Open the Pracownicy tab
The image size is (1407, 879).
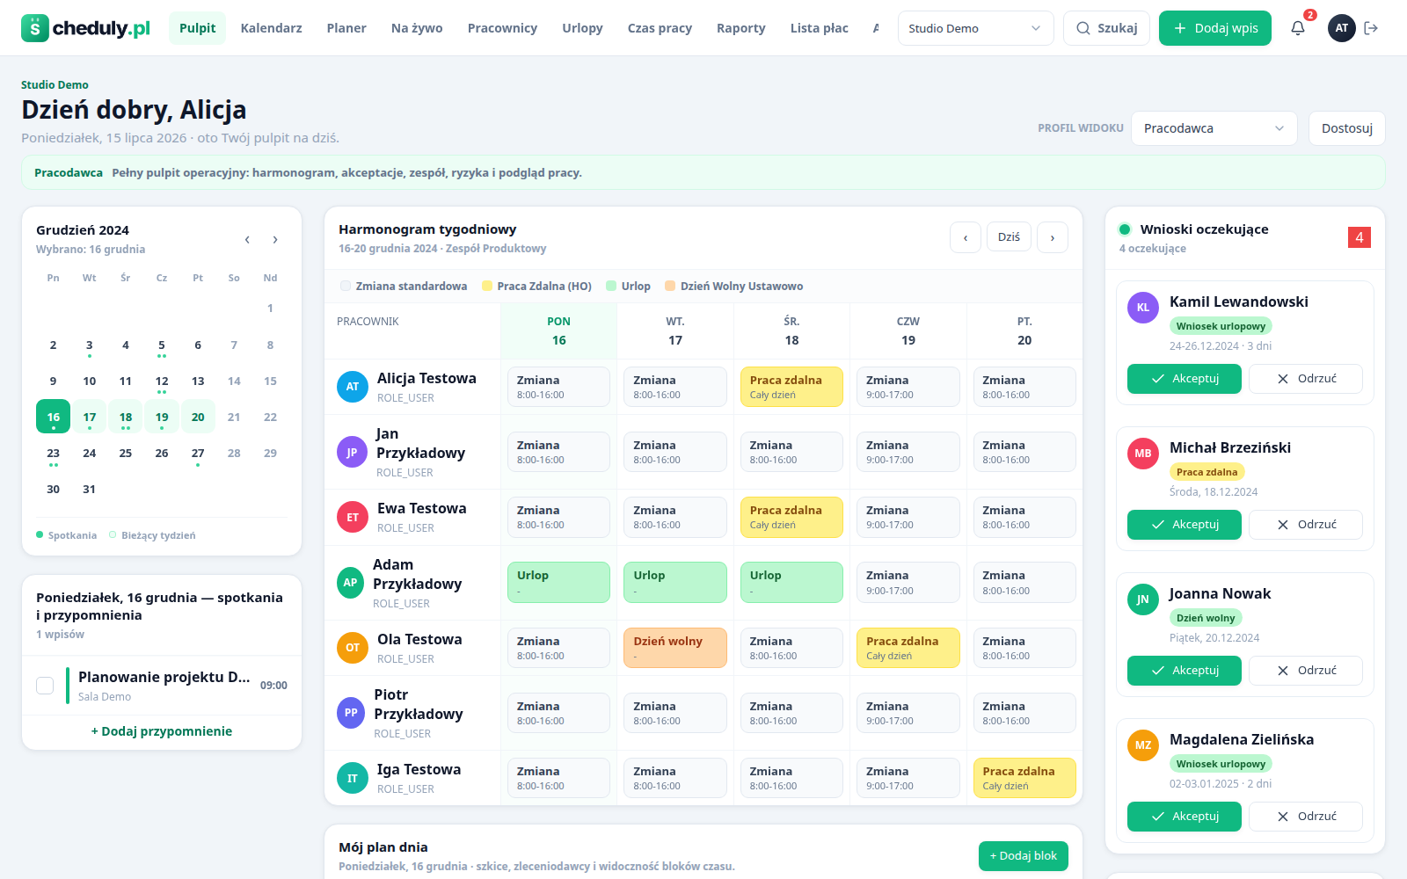(x=502, y=28)
